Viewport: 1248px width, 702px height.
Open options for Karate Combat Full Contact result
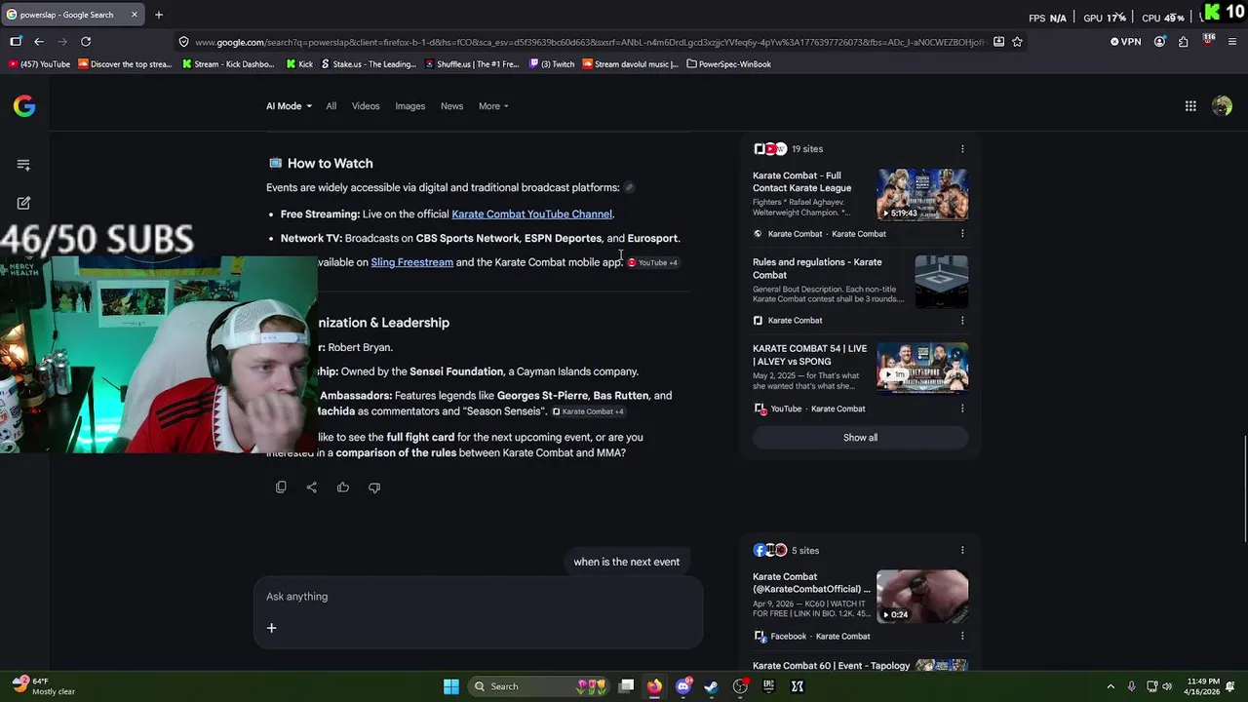tap(962, 234)
